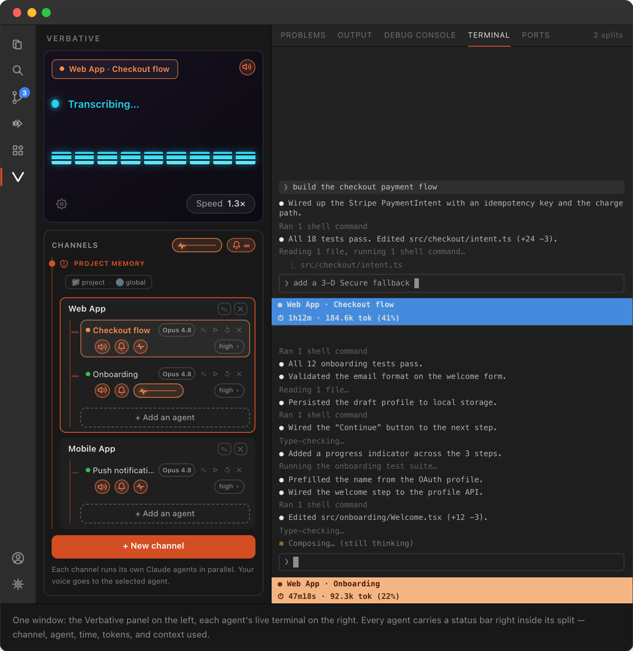Open the Extensions icon in activity bar
This screenshot has width=633, height=651.
point(18,150)
